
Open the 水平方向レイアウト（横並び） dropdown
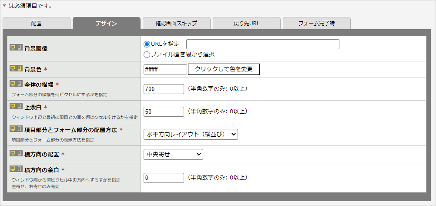191,134
